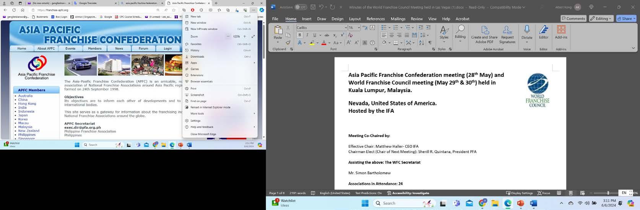Enter full screen from Edge Zoom row
The width and height of the screenshot is (640, 210).
[x=253, y=36]
